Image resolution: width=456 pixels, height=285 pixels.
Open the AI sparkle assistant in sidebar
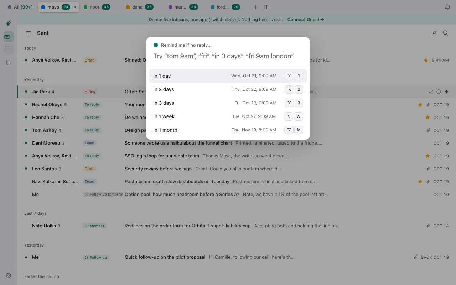(x=8, y=24)
